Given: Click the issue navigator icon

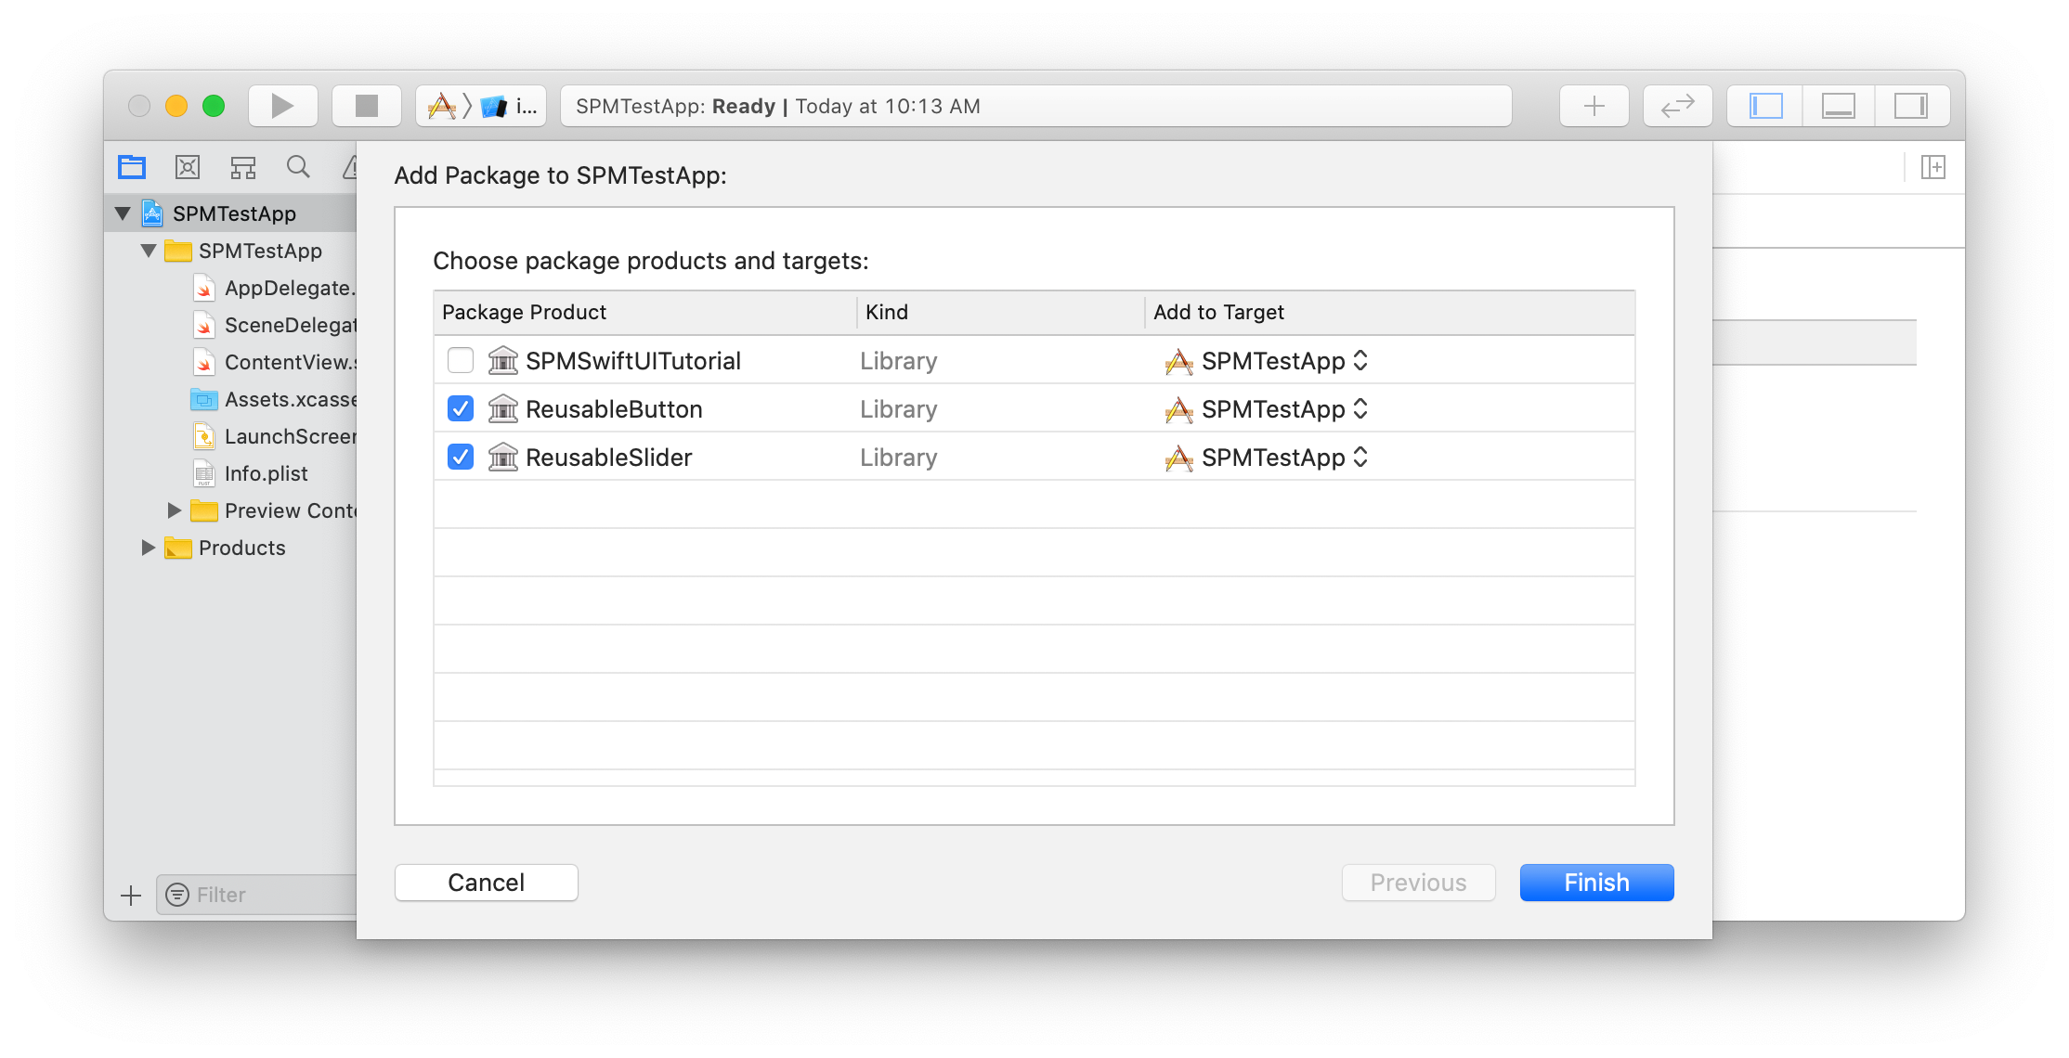Looking at the screenshot, I should click(348, 167).
